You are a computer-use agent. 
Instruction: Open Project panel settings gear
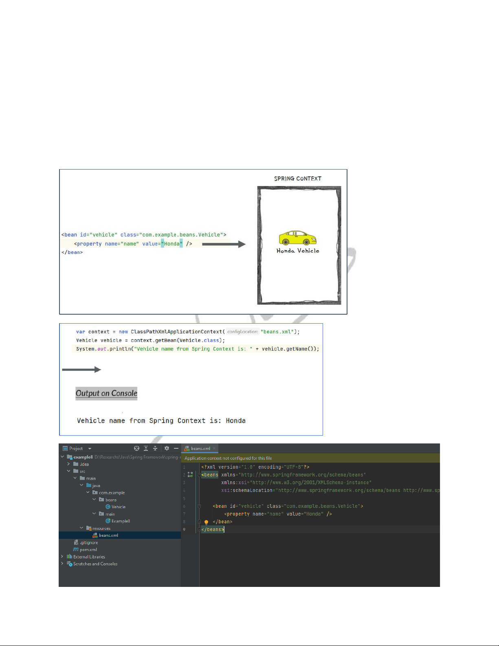pyautogui.click(x=167, y=448)
